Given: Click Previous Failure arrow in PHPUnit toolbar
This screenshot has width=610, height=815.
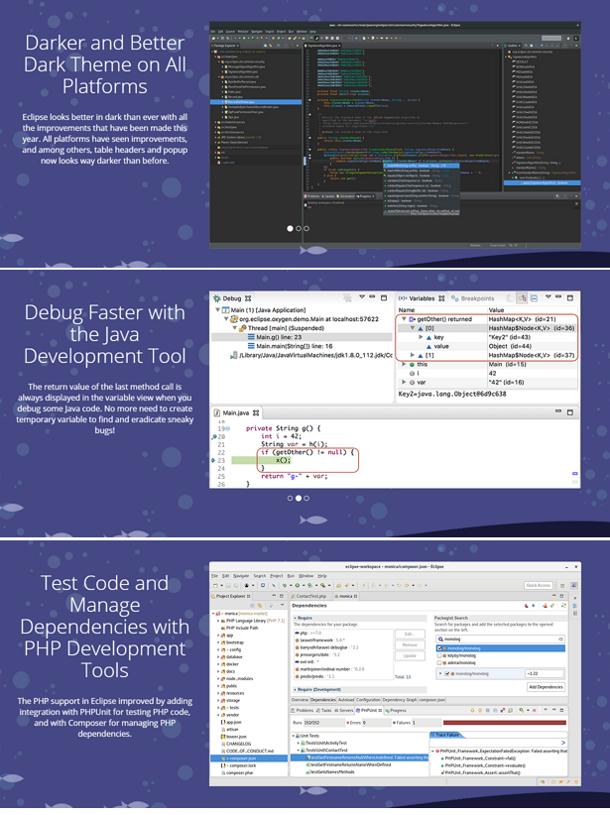Looking at the screenshot, I should pos(480,710).
